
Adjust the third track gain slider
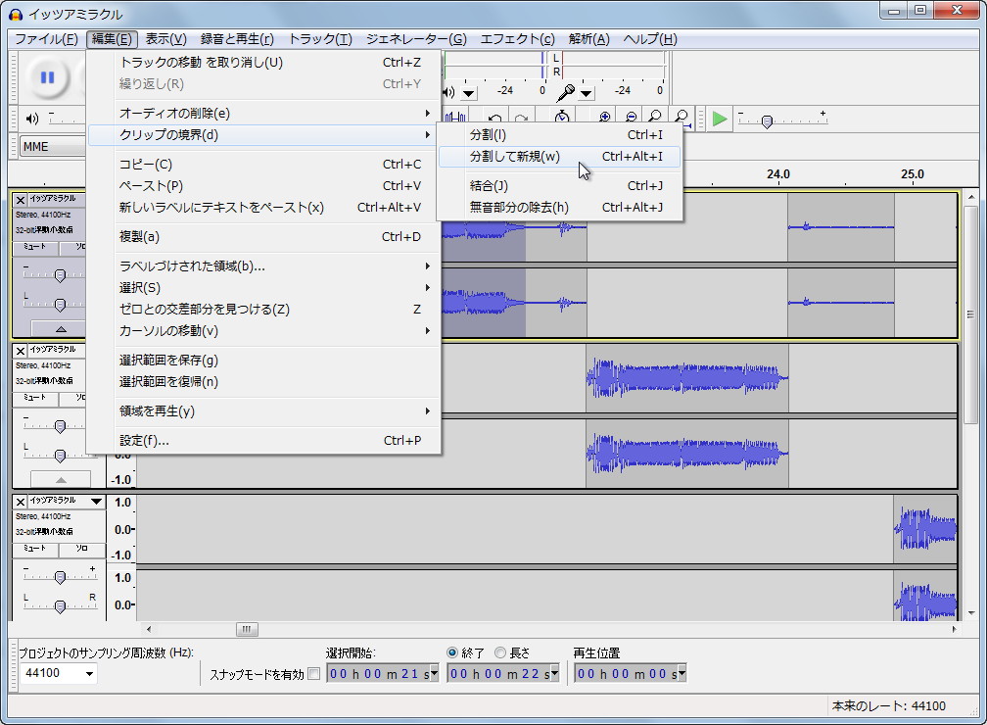click(x=60, y=576)
